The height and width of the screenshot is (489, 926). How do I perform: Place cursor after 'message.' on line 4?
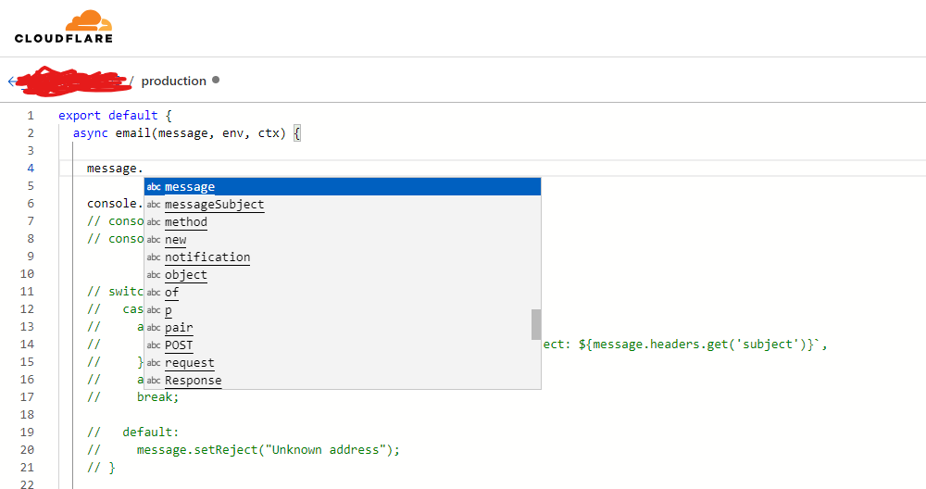[x=144, y=169]
